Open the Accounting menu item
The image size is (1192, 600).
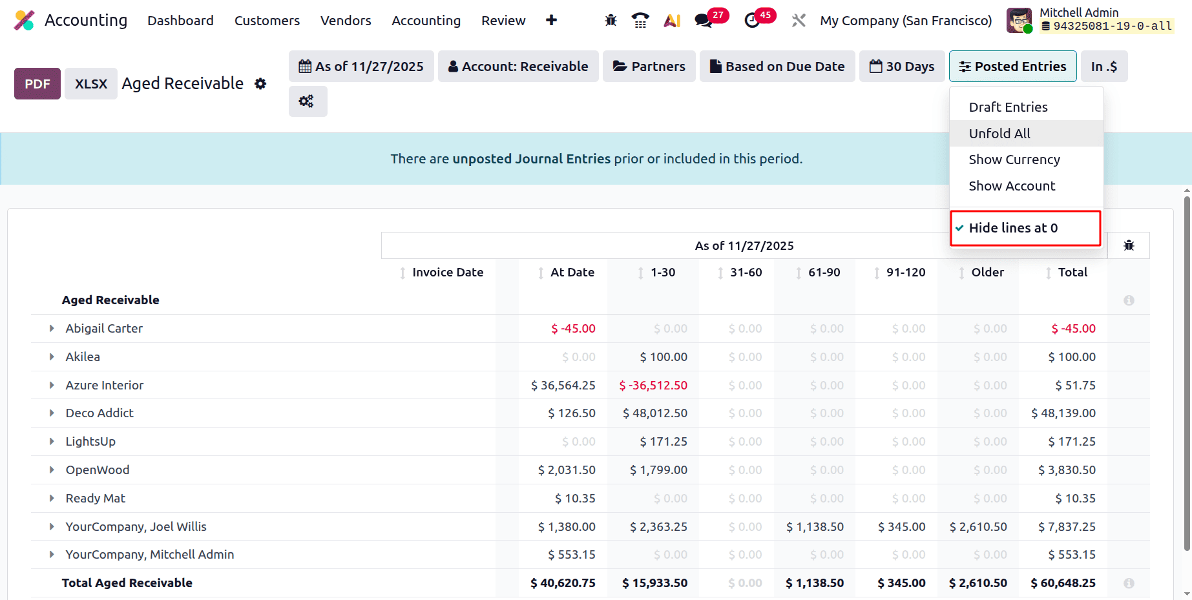coord(426,21)
